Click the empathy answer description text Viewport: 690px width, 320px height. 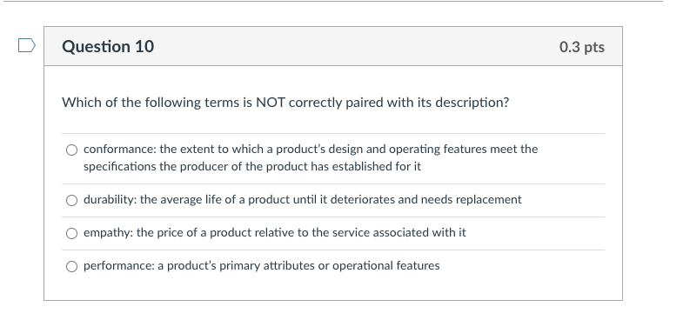(275, 232)
